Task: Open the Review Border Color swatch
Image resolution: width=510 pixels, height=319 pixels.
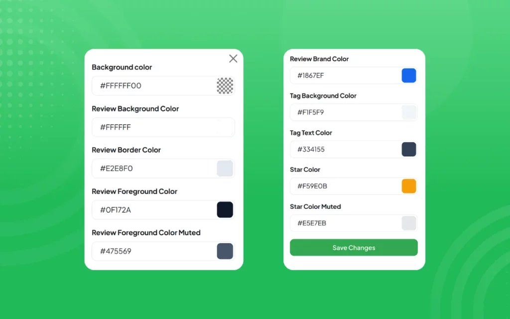Action: tap(225, 168)
